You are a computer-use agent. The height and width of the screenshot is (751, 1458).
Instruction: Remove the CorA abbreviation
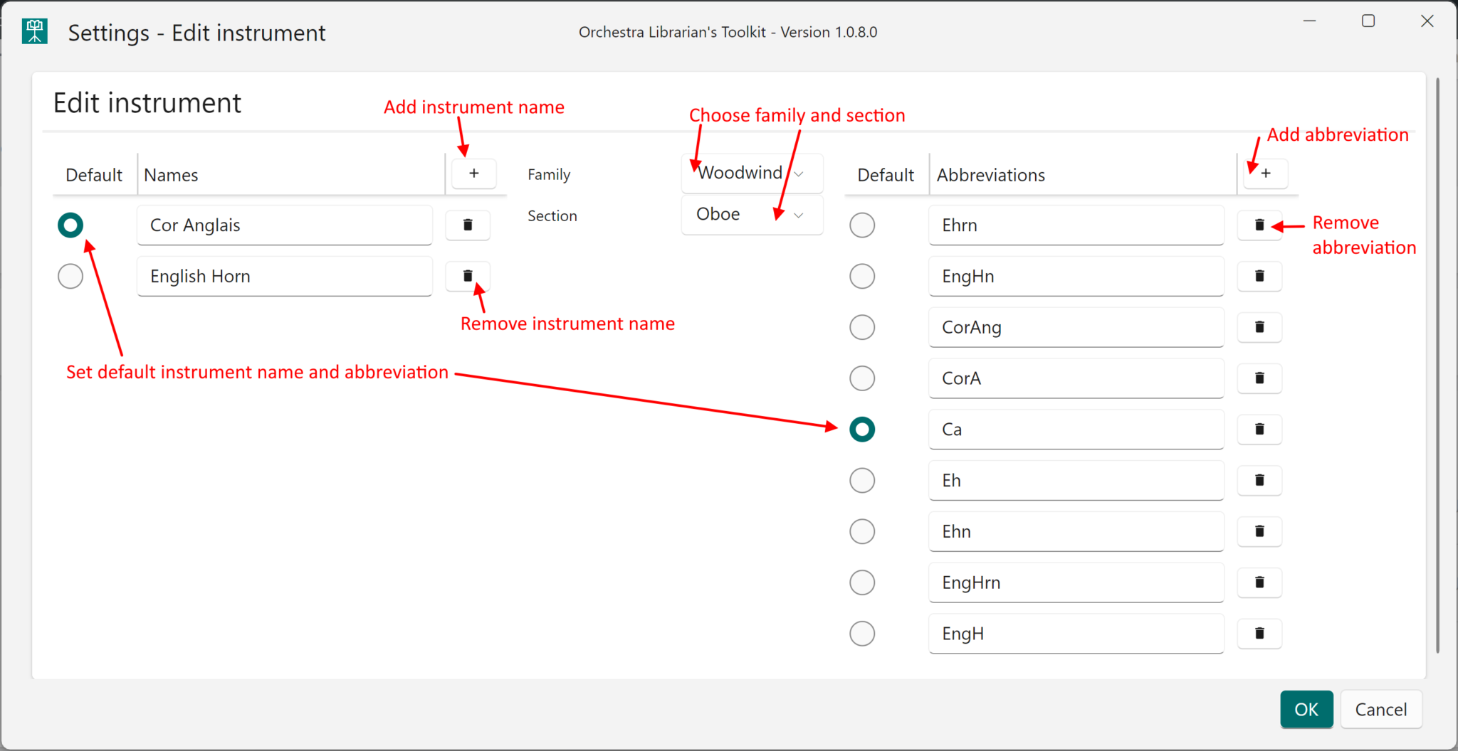pyautogui.click(x=1259, y=378)
